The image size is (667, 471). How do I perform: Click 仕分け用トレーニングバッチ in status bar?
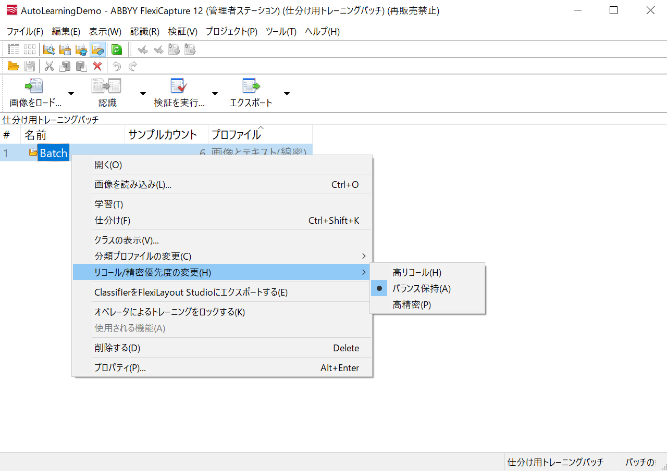coord(555,462)
